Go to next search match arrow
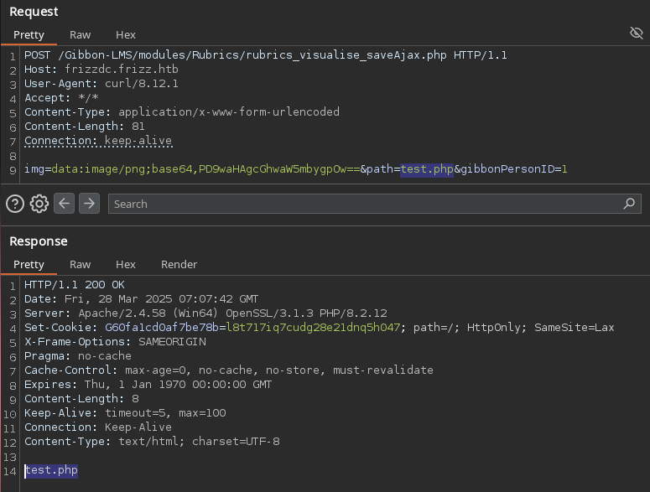650x492 pixels. tap(89, 204)
